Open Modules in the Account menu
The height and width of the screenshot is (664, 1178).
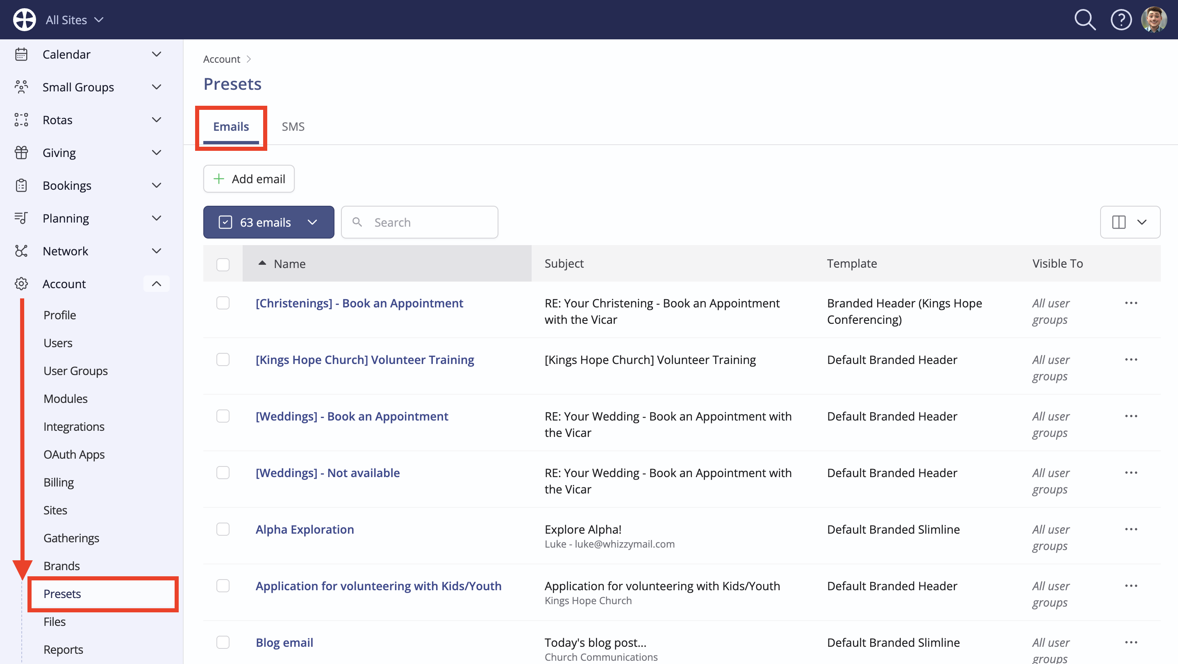tap(66, 399)
